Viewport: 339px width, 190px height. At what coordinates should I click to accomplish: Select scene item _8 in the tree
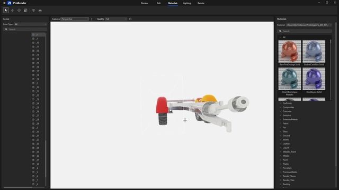(x=37, y=184)
